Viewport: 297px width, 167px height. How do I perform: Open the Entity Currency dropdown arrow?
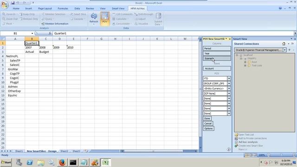[x=229, y=89]
